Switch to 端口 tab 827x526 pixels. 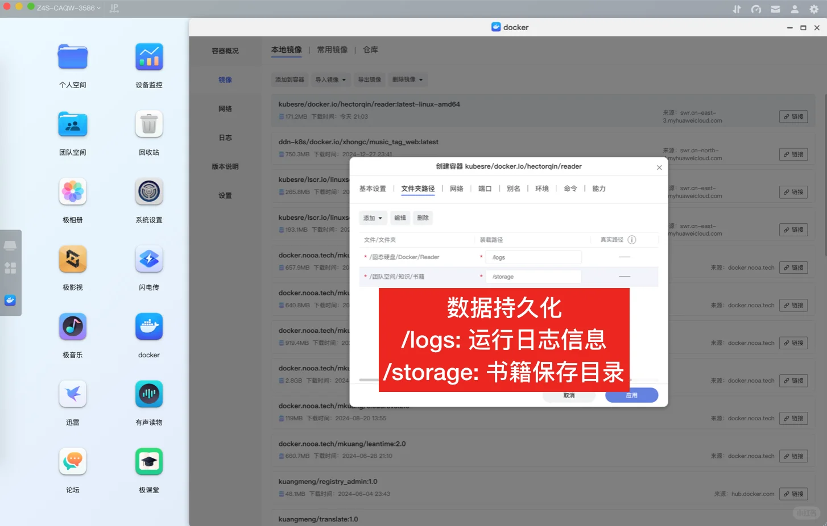tap(485, 189)
